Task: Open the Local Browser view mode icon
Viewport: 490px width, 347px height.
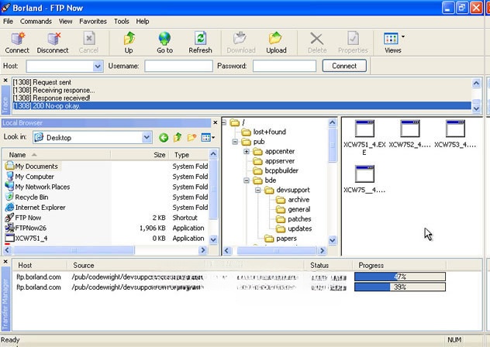Action: [x=208, y=137]
